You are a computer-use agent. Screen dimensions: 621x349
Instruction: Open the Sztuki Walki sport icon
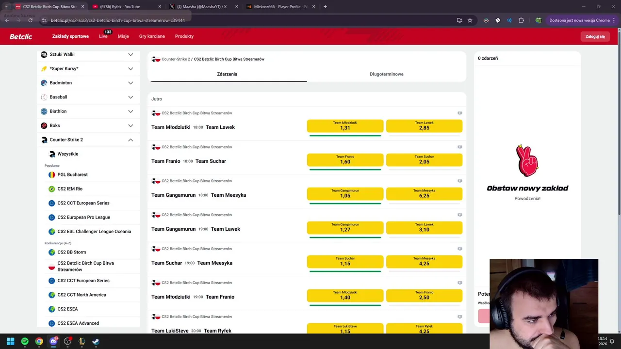44,54
